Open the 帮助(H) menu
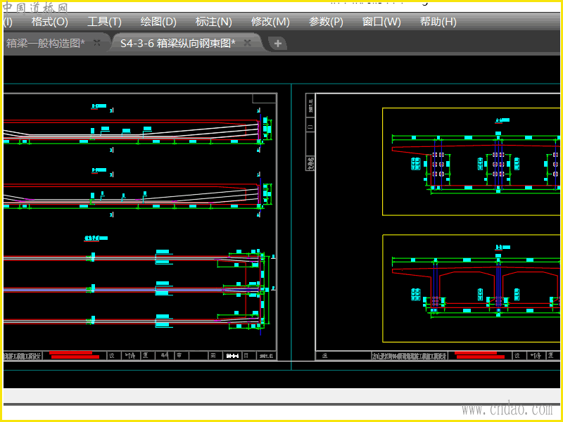 pyautogui.click(x=438, y=22)
